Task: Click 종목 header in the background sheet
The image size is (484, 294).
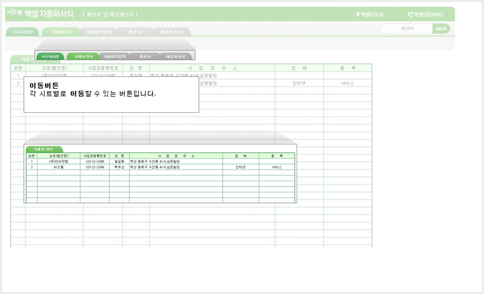Action: [x=347, y=68]
